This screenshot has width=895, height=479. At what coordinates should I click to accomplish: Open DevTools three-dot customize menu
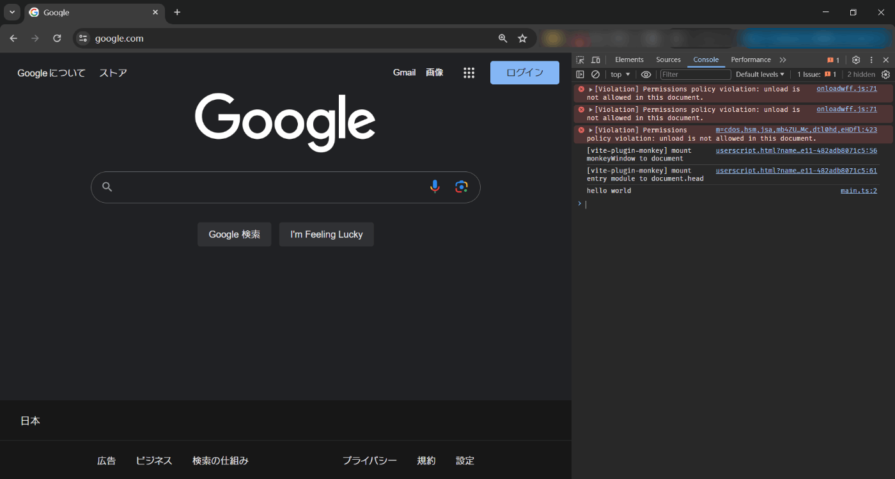click(x=871, y=59)
